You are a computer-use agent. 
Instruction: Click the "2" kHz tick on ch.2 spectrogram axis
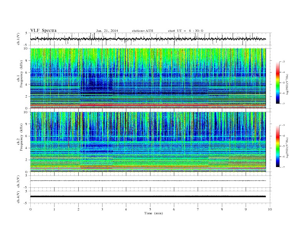(x=26, y=160)
